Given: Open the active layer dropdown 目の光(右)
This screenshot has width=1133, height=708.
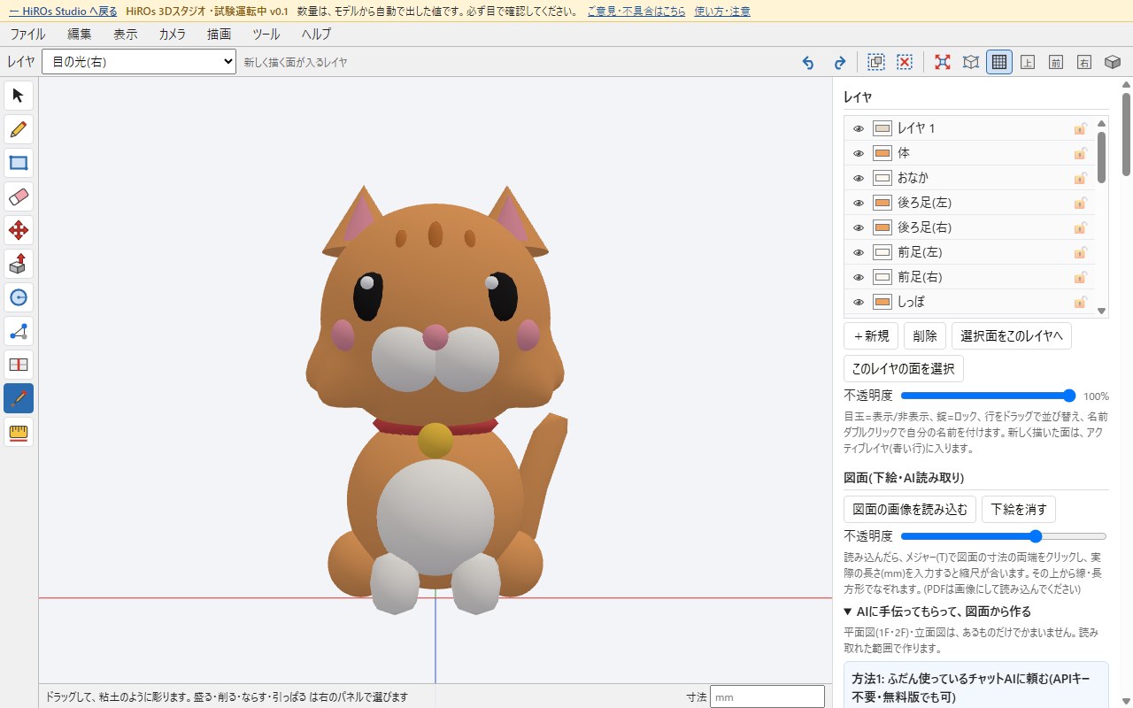Looking at the screenshot, I should [139, 62].
